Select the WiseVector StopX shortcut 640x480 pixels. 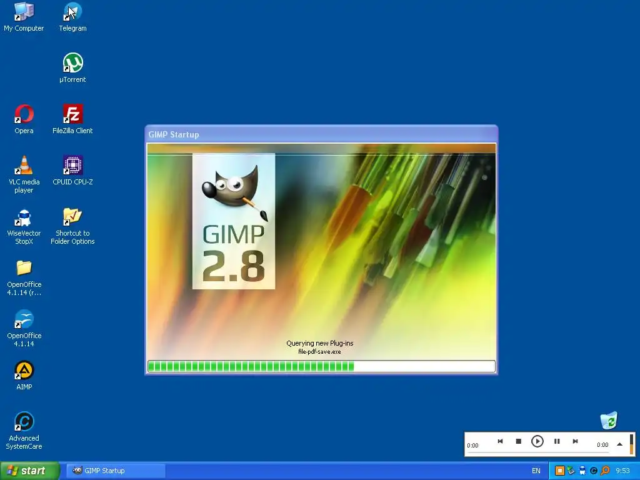tap(24, 226)
